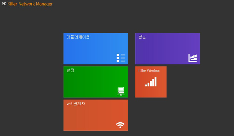This screenshot has width=234, height=136.
Task: Click the list icon on 애플리케이션 tile
Action: pyautogui.click(x=121, y=58)
